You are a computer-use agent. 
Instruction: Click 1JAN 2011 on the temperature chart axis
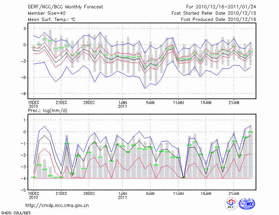point(122,104)
